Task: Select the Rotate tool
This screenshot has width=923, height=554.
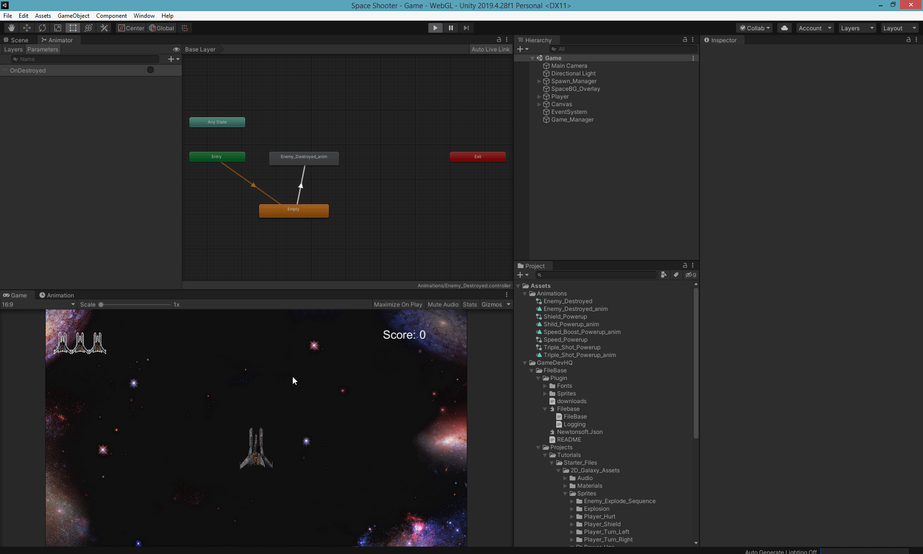Action: (42, 28)
